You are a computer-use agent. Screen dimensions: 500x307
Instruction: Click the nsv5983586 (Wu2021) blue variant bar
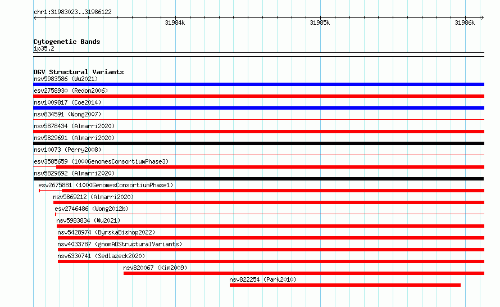(x=258, y=84)
